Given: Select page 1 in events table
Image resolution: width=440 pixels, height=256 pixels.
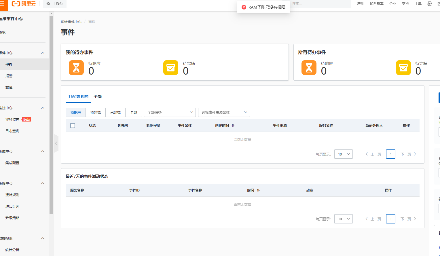Looking at the screenshot, I should [x=391, y=154].
